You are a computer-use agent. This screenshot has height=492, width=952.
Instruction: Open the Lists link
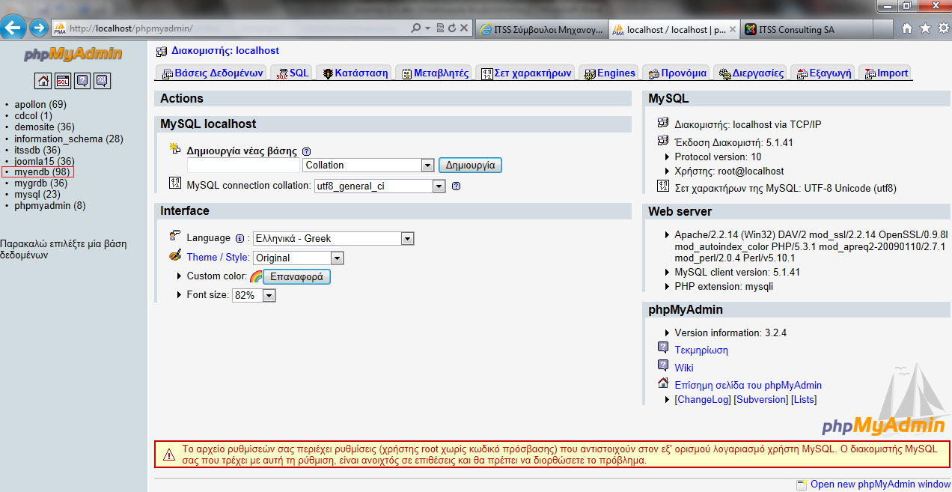tap(804, 400)
